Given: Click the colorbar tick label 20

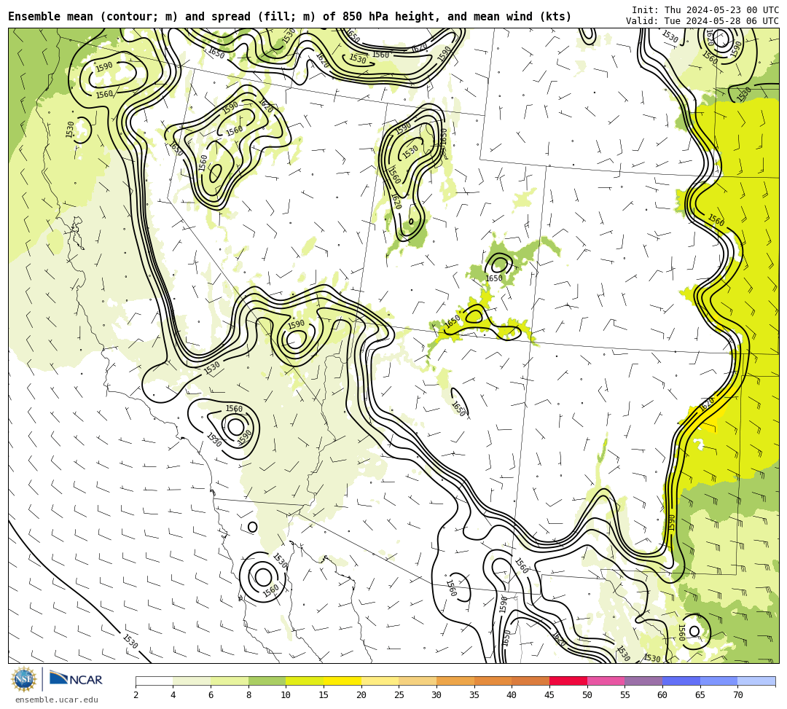Looking at the screenshot, I should pos(361,695).
